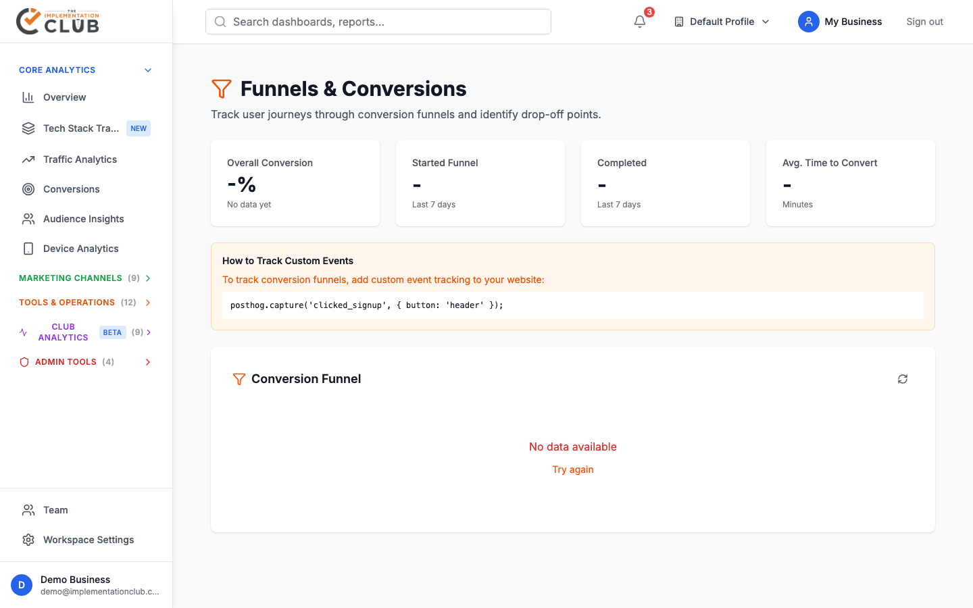973x608 pixels.
Task: Open the Default Profile dropdown
Action: 722,22
